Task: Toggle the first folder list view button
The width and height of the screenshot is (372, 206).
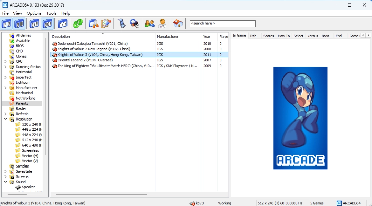Action: click(x=7, y=23)
